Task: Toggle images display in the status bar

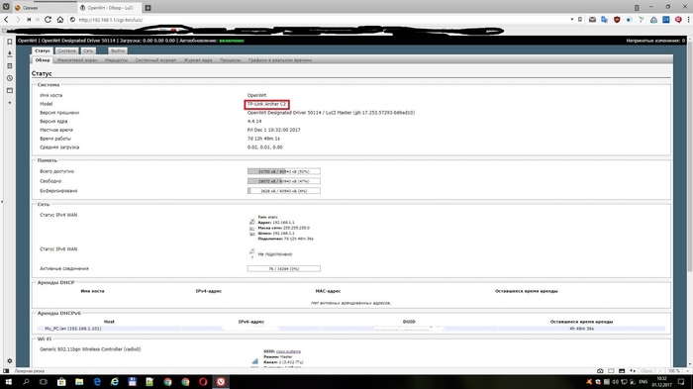Action: coord(622,371)
